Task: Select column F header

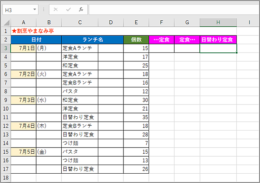Action: pyautogui.click(x=162, y=22)
